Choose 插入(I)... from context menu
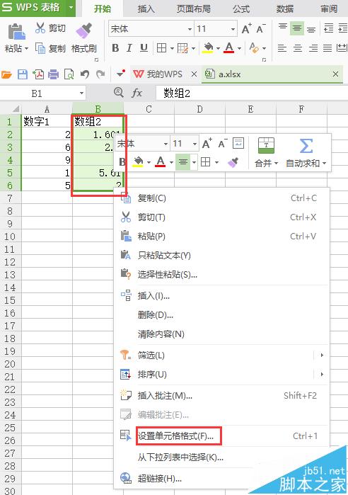The width and height of the screenshot is (348, 495). point(222,296)
